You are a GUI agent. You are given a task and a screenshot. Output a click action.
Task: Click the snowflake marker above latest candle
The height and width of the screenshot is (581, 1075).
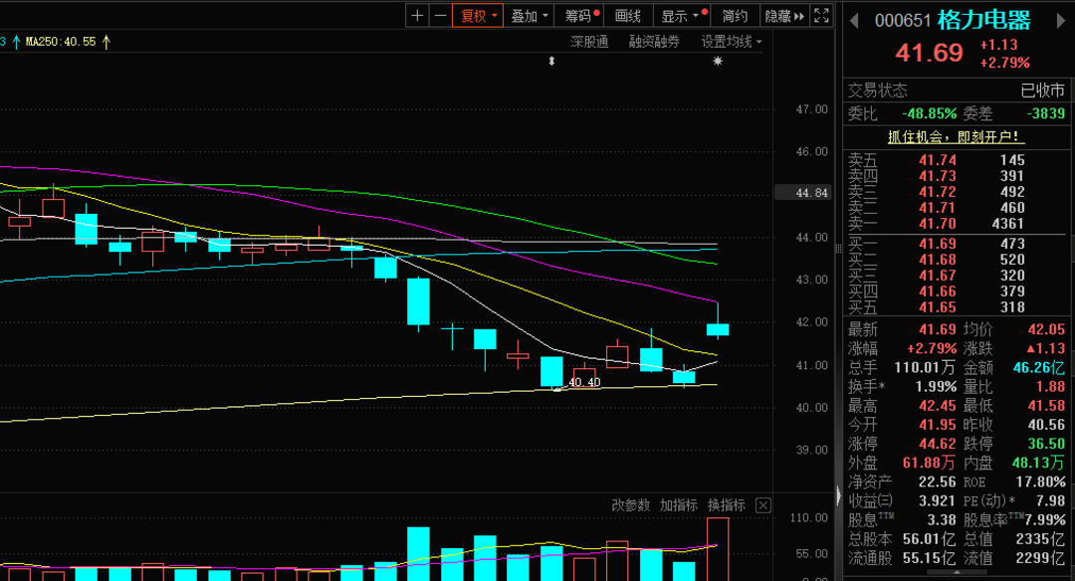click(718, 61)
